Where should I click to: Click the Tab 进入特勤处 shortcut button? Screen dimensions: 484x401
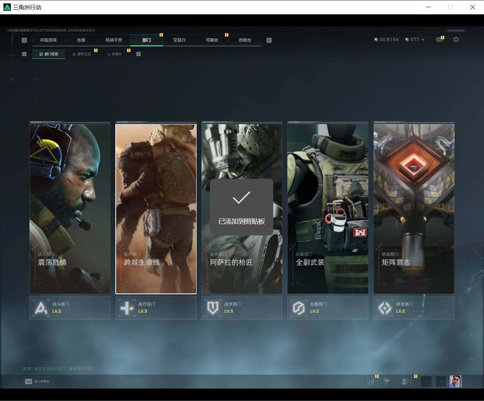[x=37, y=381]
